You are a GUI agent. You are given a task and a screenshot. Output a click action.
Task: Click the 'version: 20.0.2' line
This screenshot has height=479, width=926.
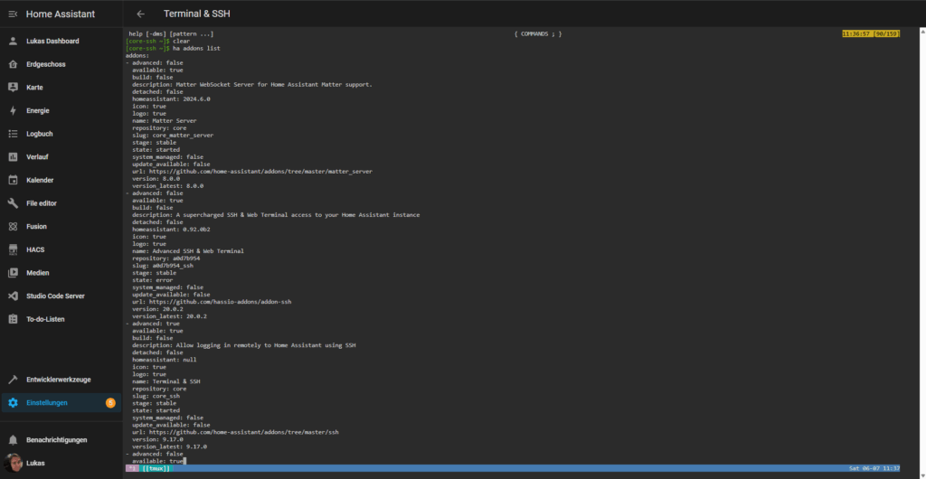click(157, 309)
